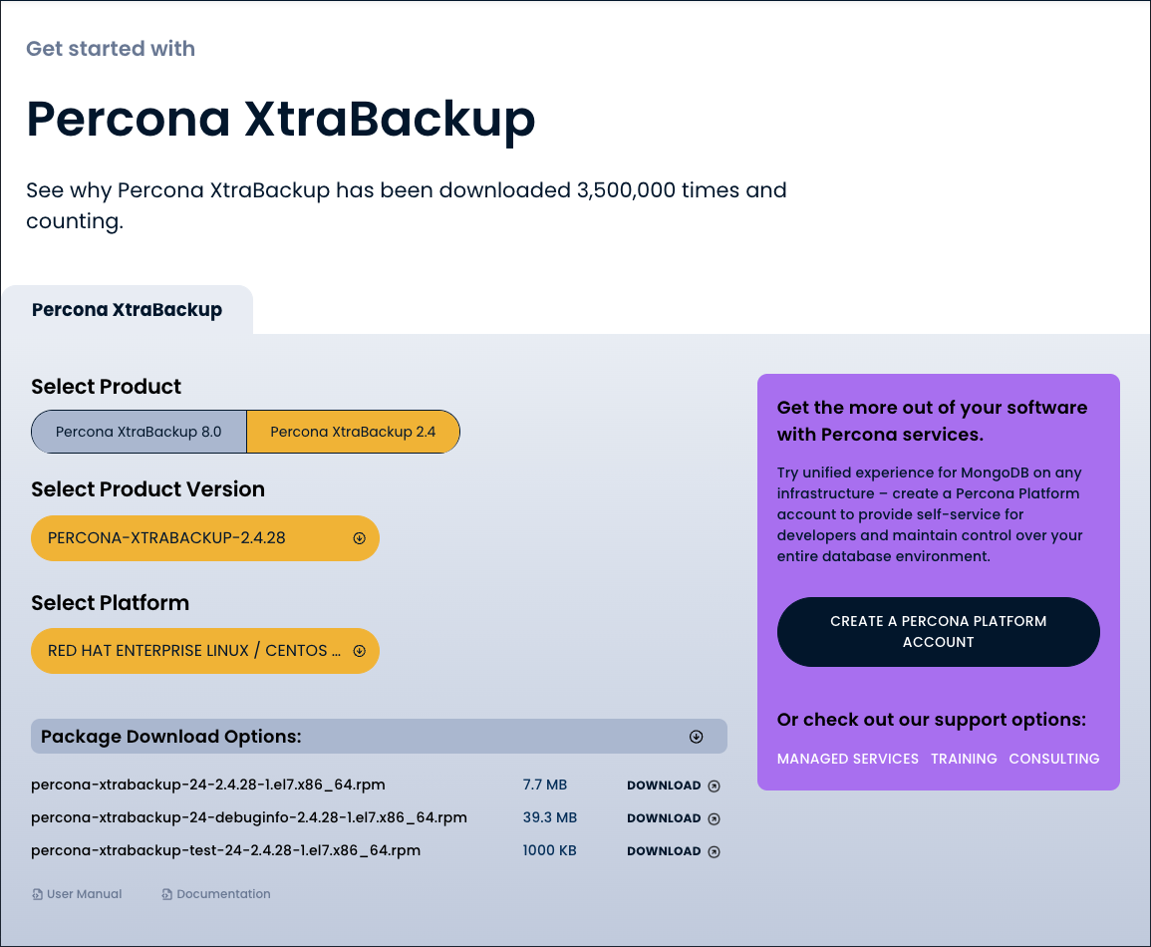Click the Percona XtraBackup main heading
Viewport: 1151px width, 947px height.
[281, 119]
